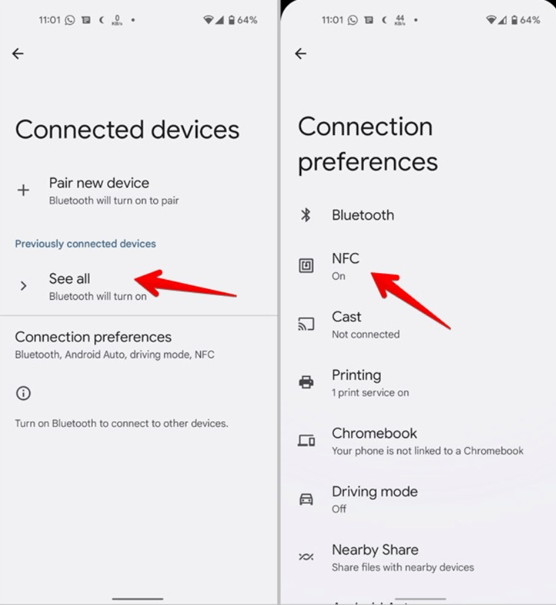
Task: Open Nearby Share to share files
Action: (375, 557)
